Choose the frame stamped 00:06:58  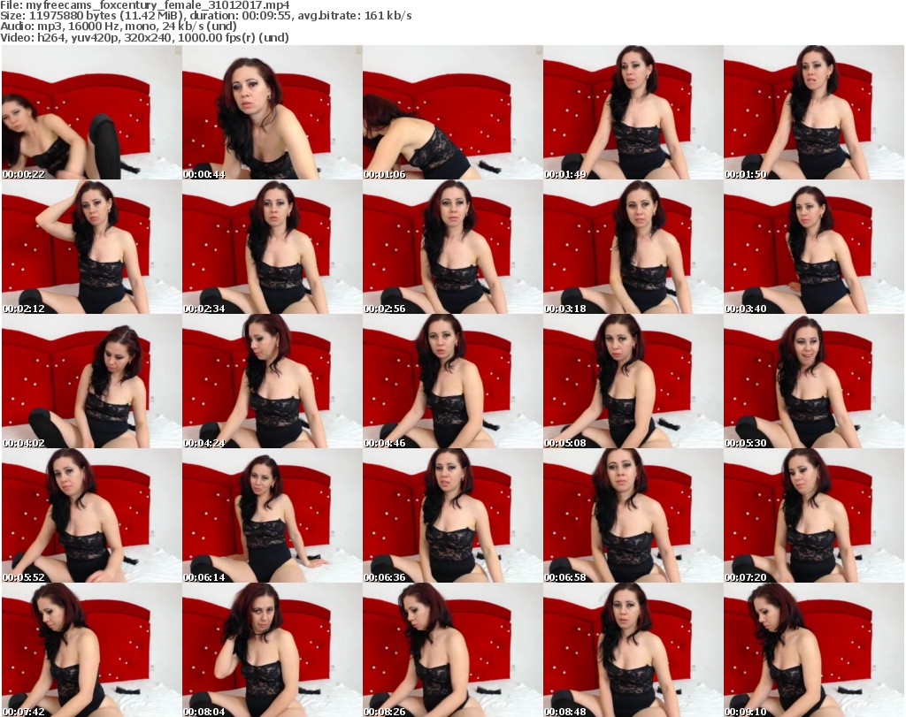pyautogui.click(x=633, y=515)
